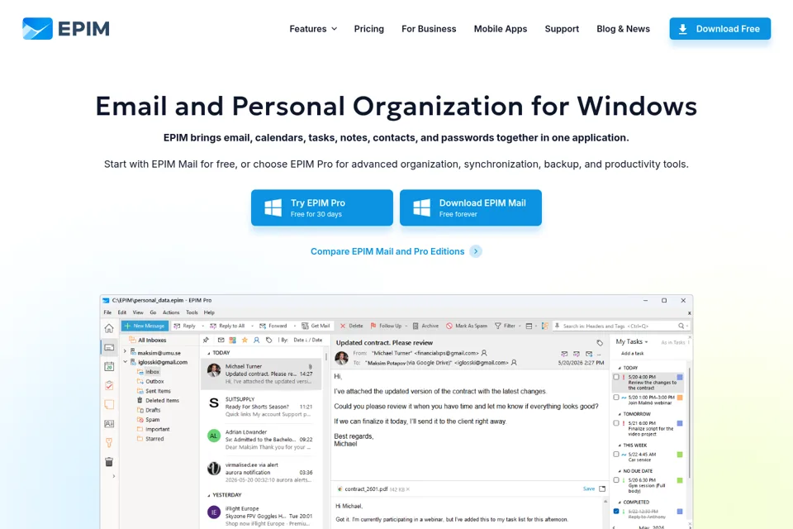The height and width of the screenshot is (529, 793).
Task: Open the Notes module icon in sidebar
Action: pyautogui.click(x=109, y=404)
